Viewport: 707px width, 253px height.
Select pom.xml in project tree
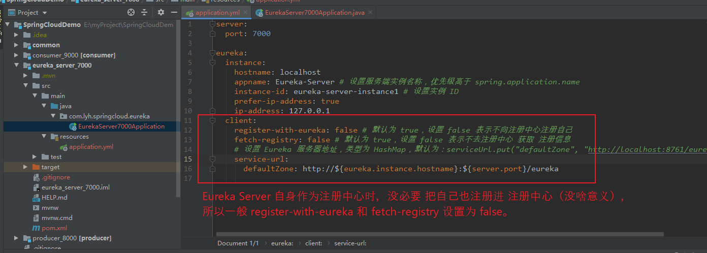click(54, 228)
